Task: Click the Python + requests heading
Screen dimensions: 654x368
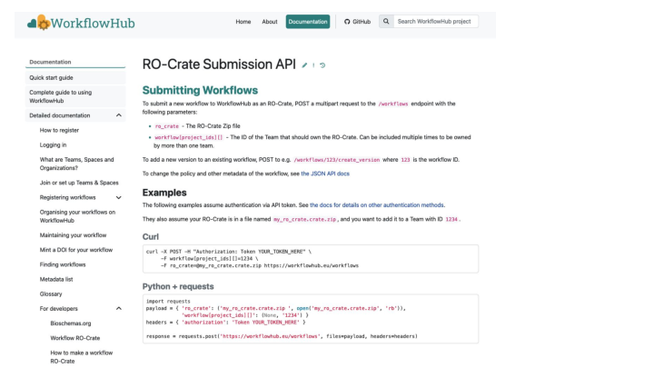Action: point(178,286)
